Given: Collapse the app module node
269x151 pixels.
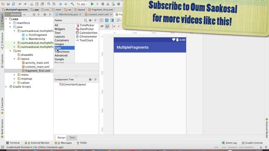Looking at the screenshot, I should [x=6, y=19].
